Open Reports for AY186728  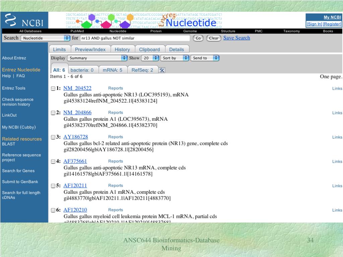[x=116, y=137]
